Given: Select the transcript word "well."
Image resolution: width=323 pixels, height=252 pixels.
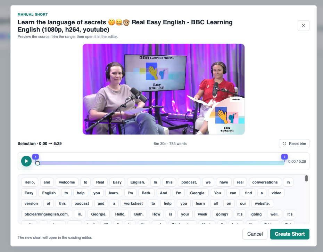Looking at the screenshot, I should click(274, 214).
